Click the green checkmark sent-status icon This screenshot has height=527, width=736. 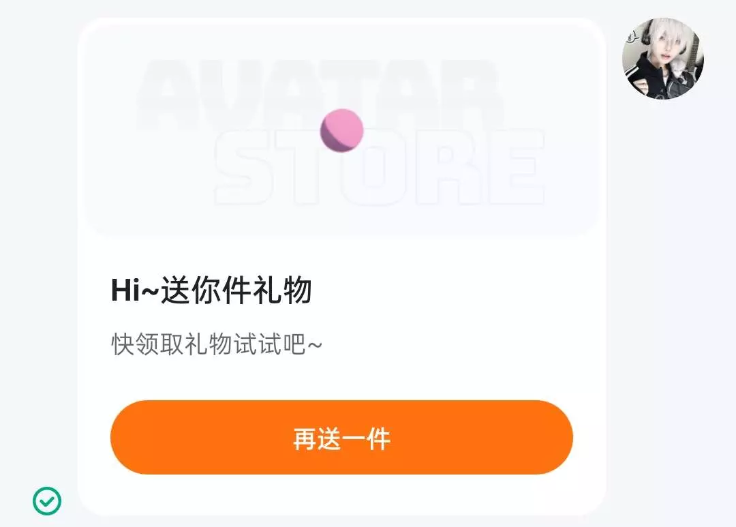(x=47, y=500)
